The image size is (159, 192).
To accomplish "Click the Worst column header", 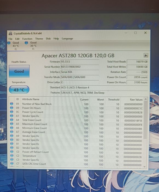I will (100, 100).
